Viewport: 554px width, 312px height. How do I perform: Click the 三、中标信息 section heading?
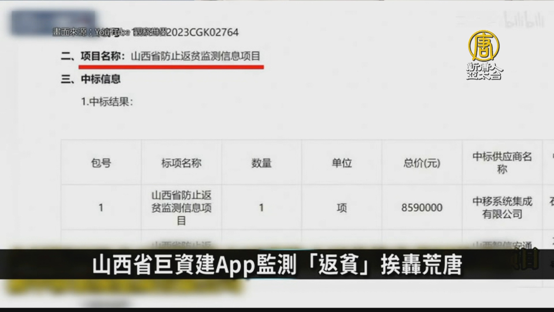pos(91,79)
